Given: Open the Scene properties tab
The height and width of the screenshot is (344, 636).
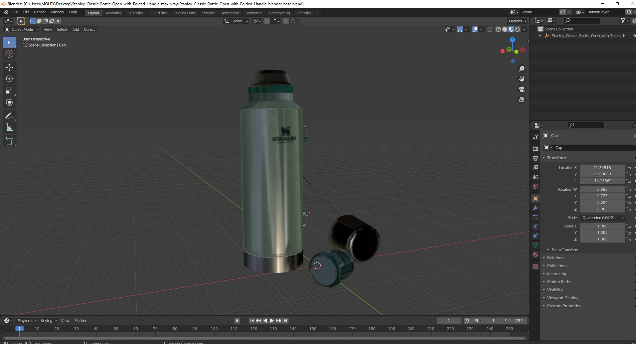Looking at the screenshot, I should pos(535,177).
